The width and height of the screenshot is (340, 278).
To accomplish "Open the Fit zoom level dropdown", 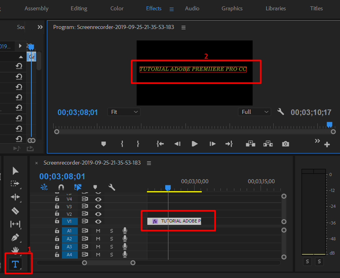I will coord(124,112).
